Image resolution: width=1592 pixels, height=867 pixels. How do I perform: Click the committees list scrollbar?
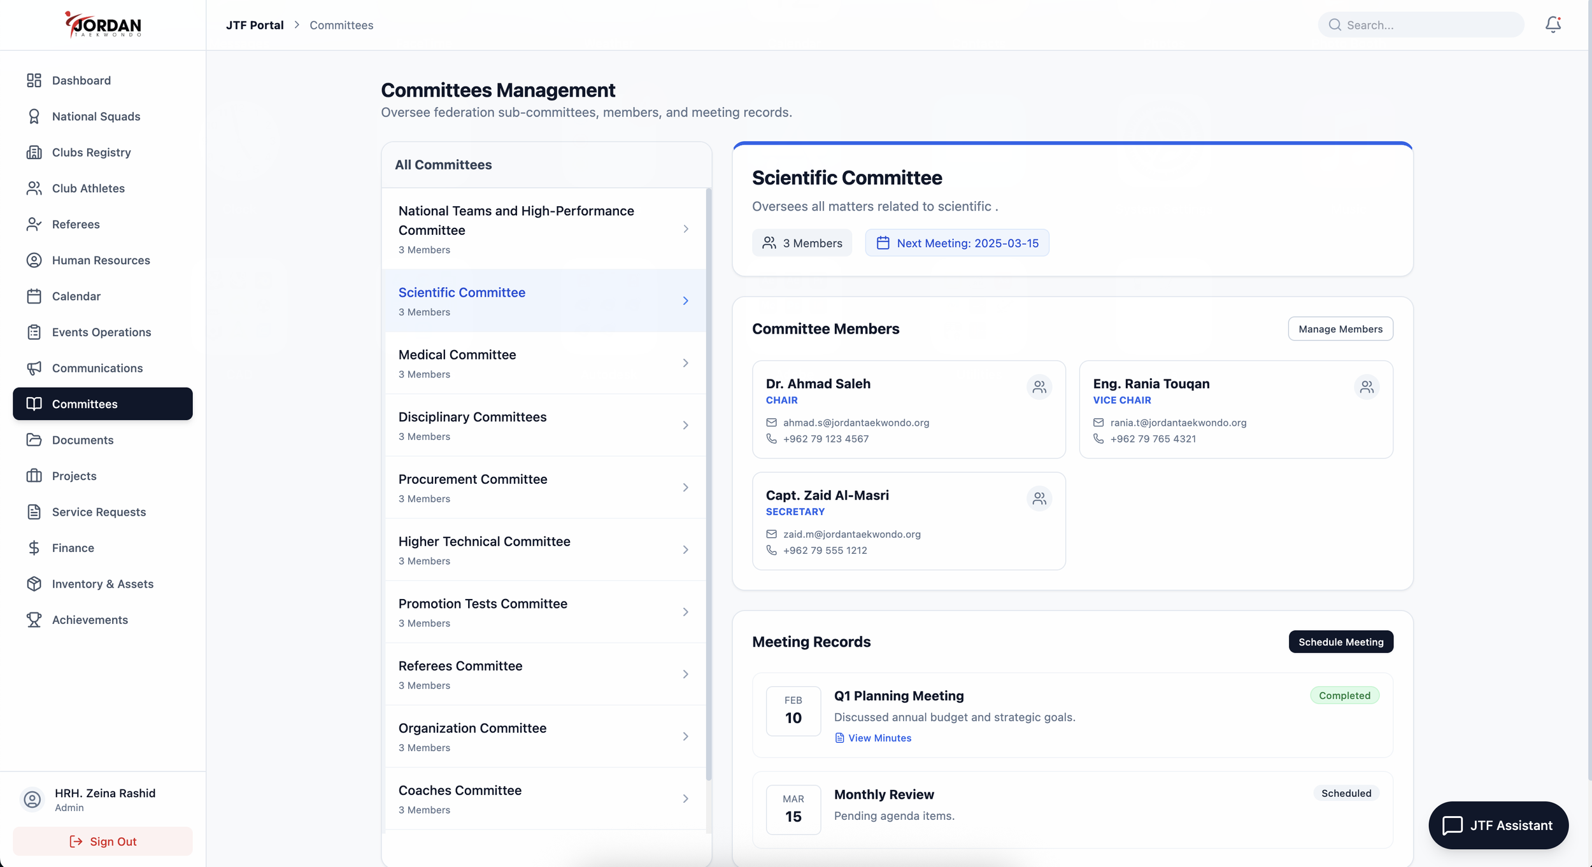(709, 484)
